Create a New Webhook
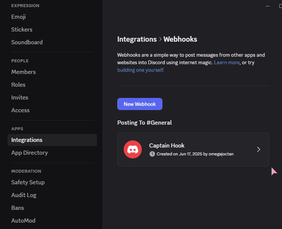Screen dimensions: 282x229 (140, 104)
